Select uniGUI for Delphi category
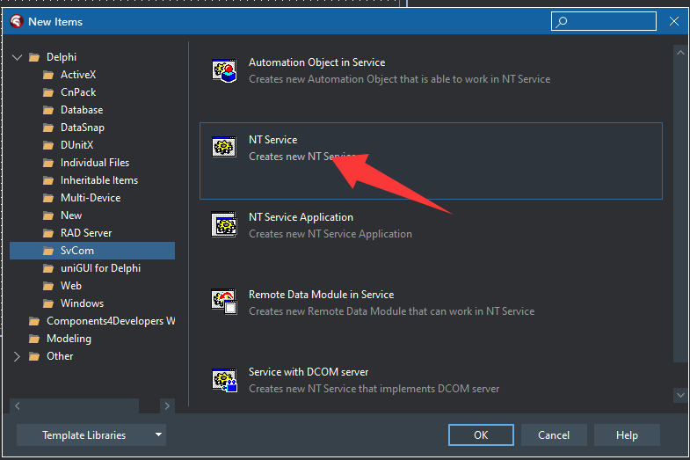 [101, 268]
